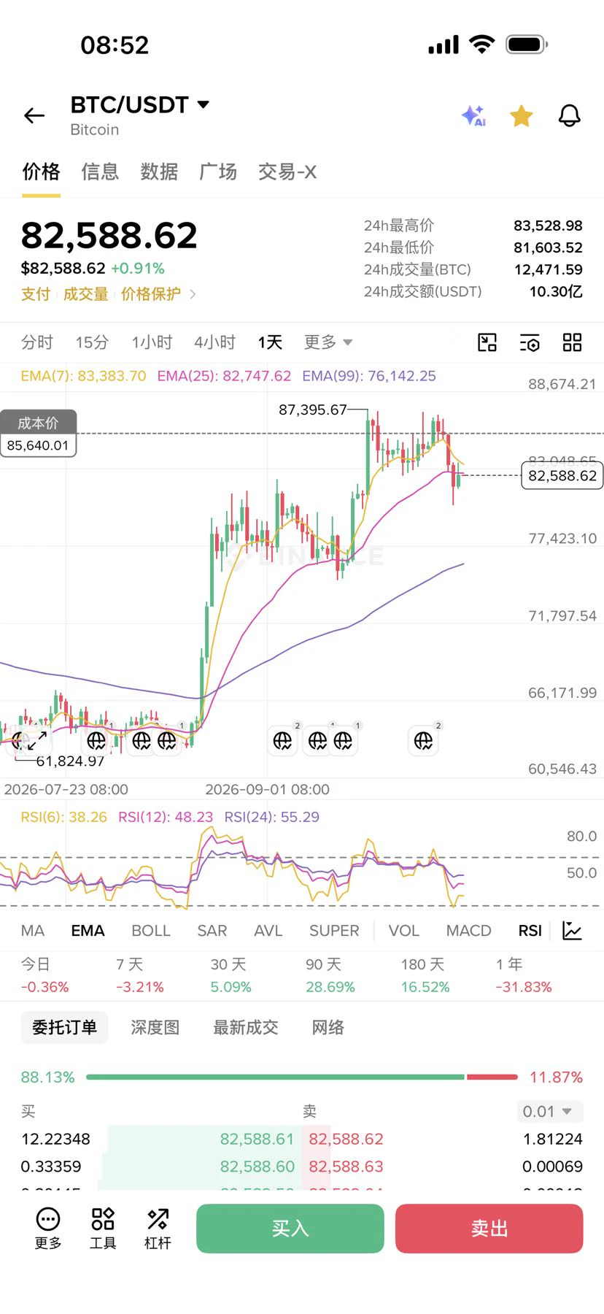Open the 杠杆 leverage icon
The height and width of the screenshot is (1314, 604).
point(158,1229)
